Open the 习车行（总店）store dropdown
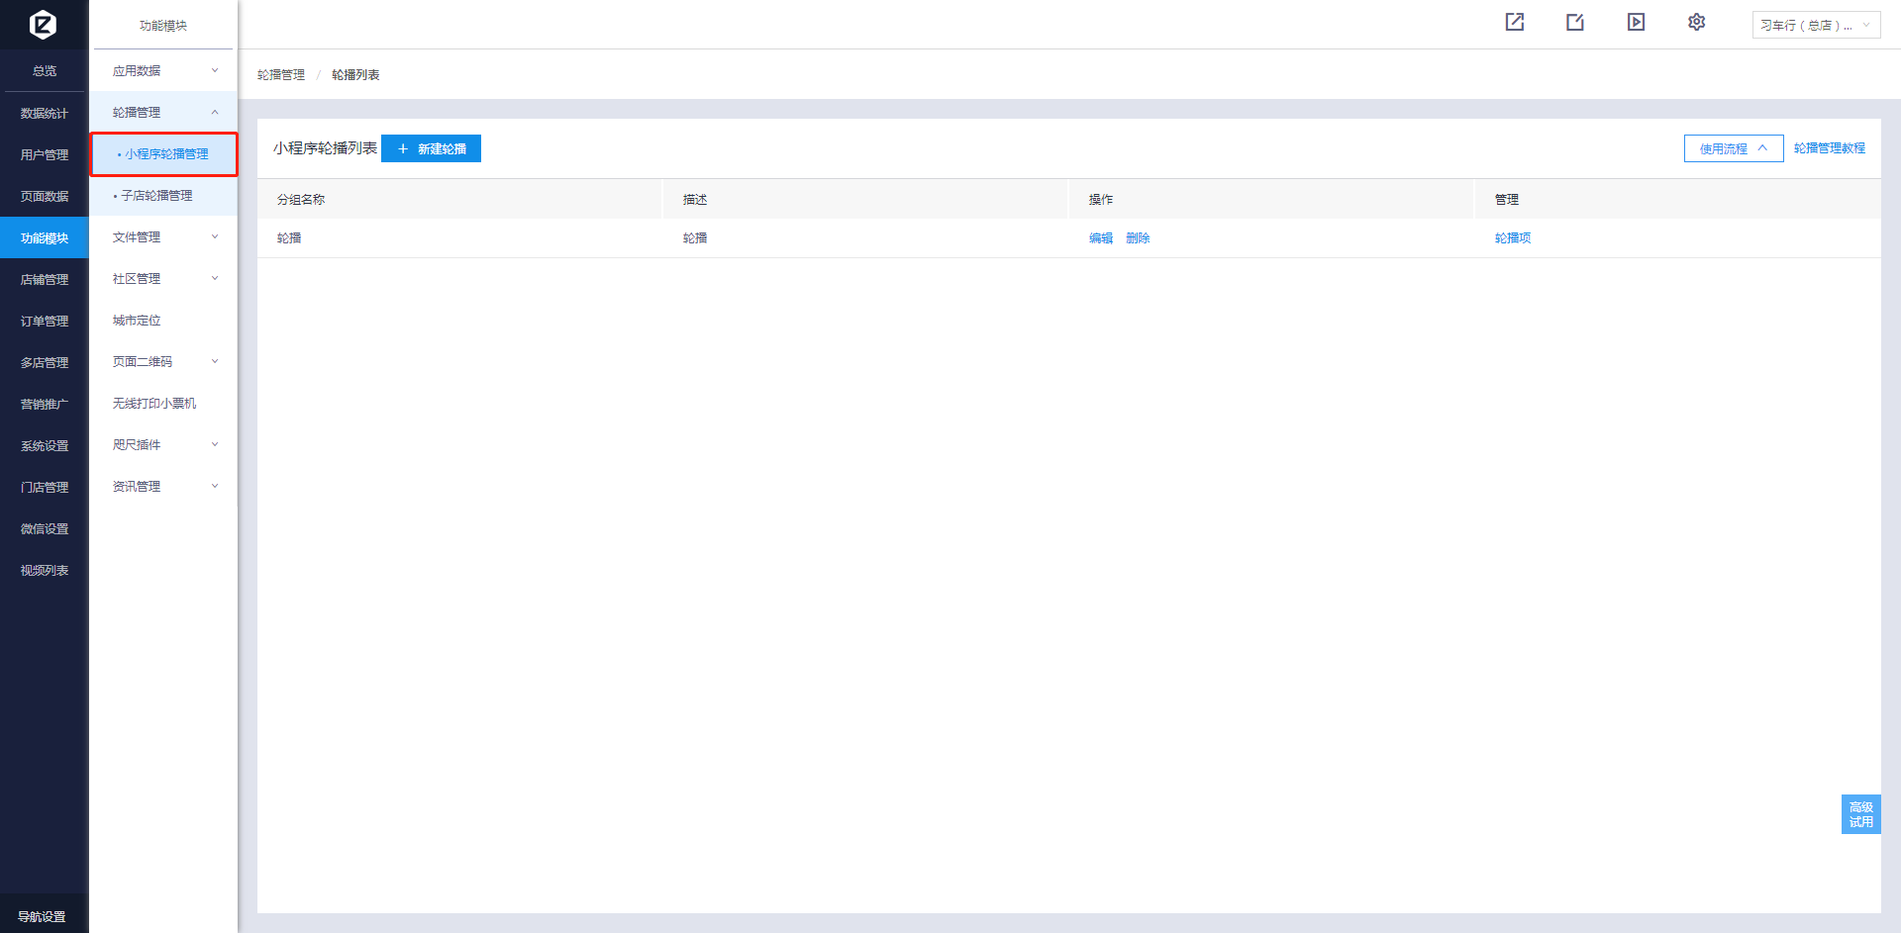Image resolution: width=1901 pixels, height=933 pixels. coord(1816,25)
